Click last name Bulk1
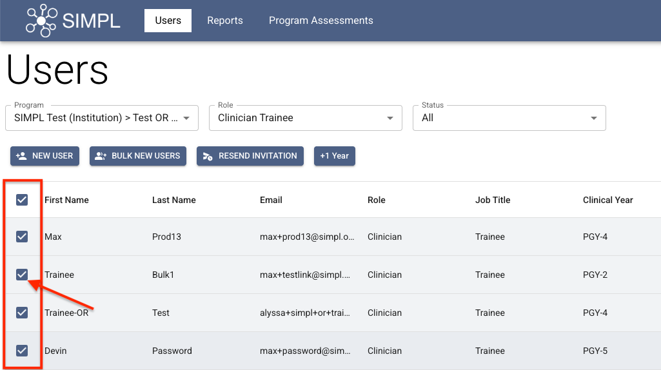 tap(163, 275)
